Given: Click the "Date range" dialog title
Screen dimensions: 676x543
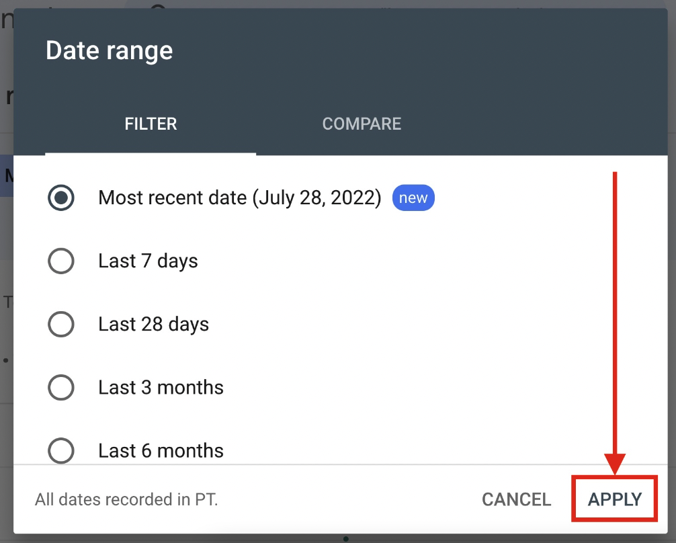Looking at the screenshot, I should 110,50.
